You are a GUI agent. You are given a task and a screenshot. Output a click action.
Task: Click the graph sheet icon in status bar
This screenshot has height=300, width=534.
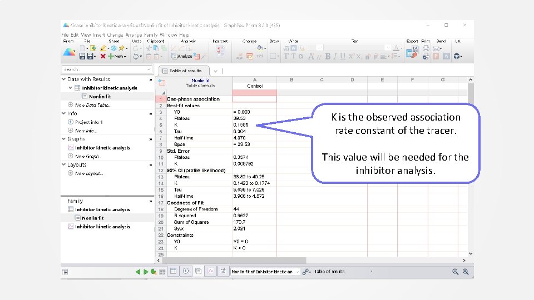pyautogui.click(x=211, y=272)
